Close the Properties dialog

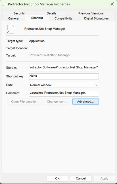tap(112, 4)
